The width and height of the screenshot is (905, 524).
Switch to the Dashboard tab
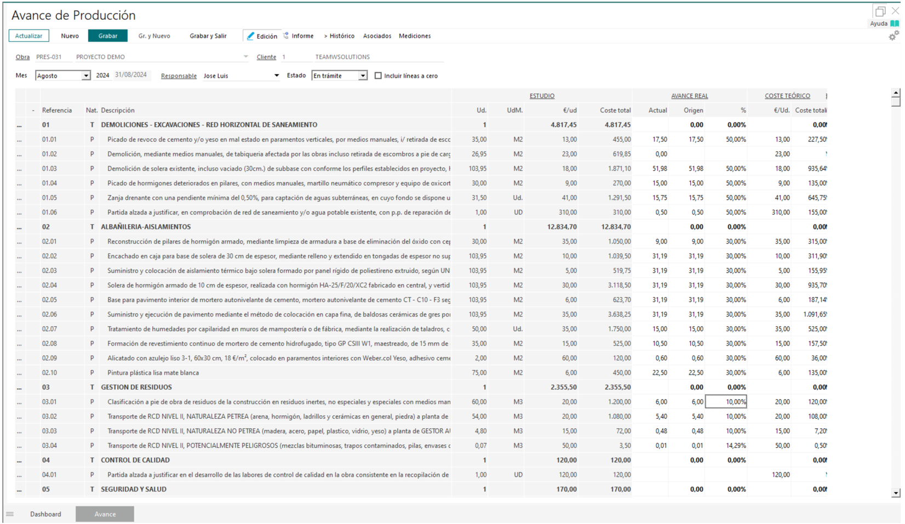[x=45, y=514]
